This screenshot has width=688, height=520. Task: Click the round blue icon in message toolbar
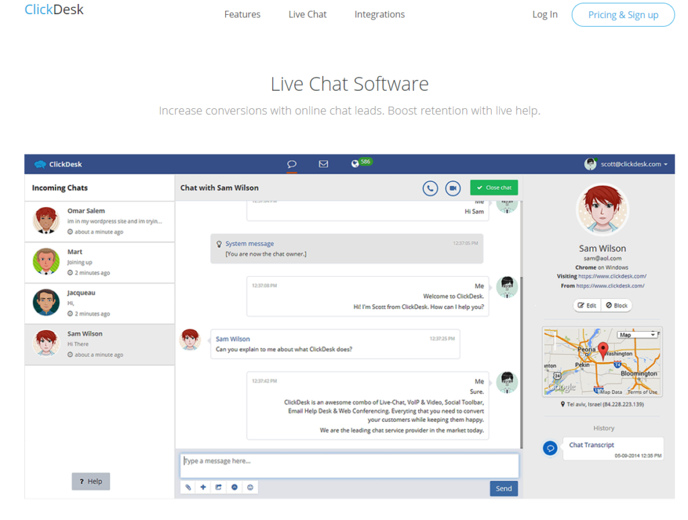pos(234,487)
